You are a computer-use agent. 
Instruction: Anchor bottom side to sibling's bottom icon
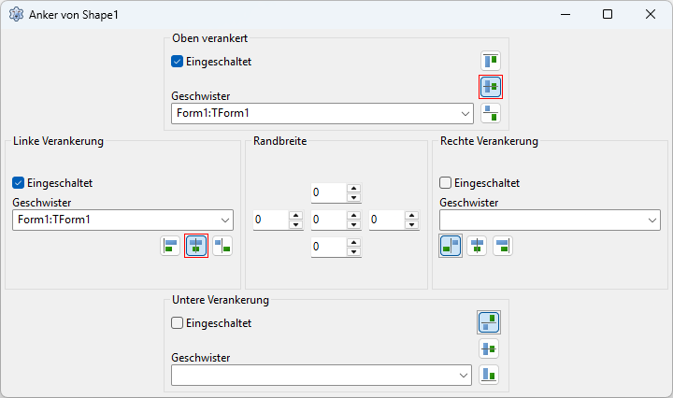(x=489, y=375)
